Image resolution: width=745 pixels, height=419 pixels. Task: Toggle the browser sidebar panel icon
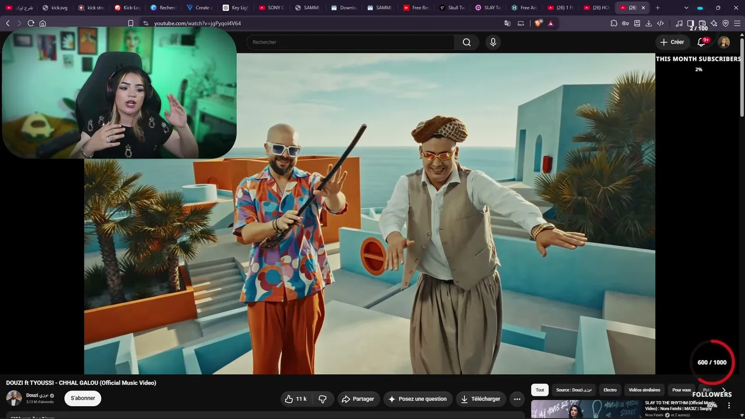[x=691, y=23]
